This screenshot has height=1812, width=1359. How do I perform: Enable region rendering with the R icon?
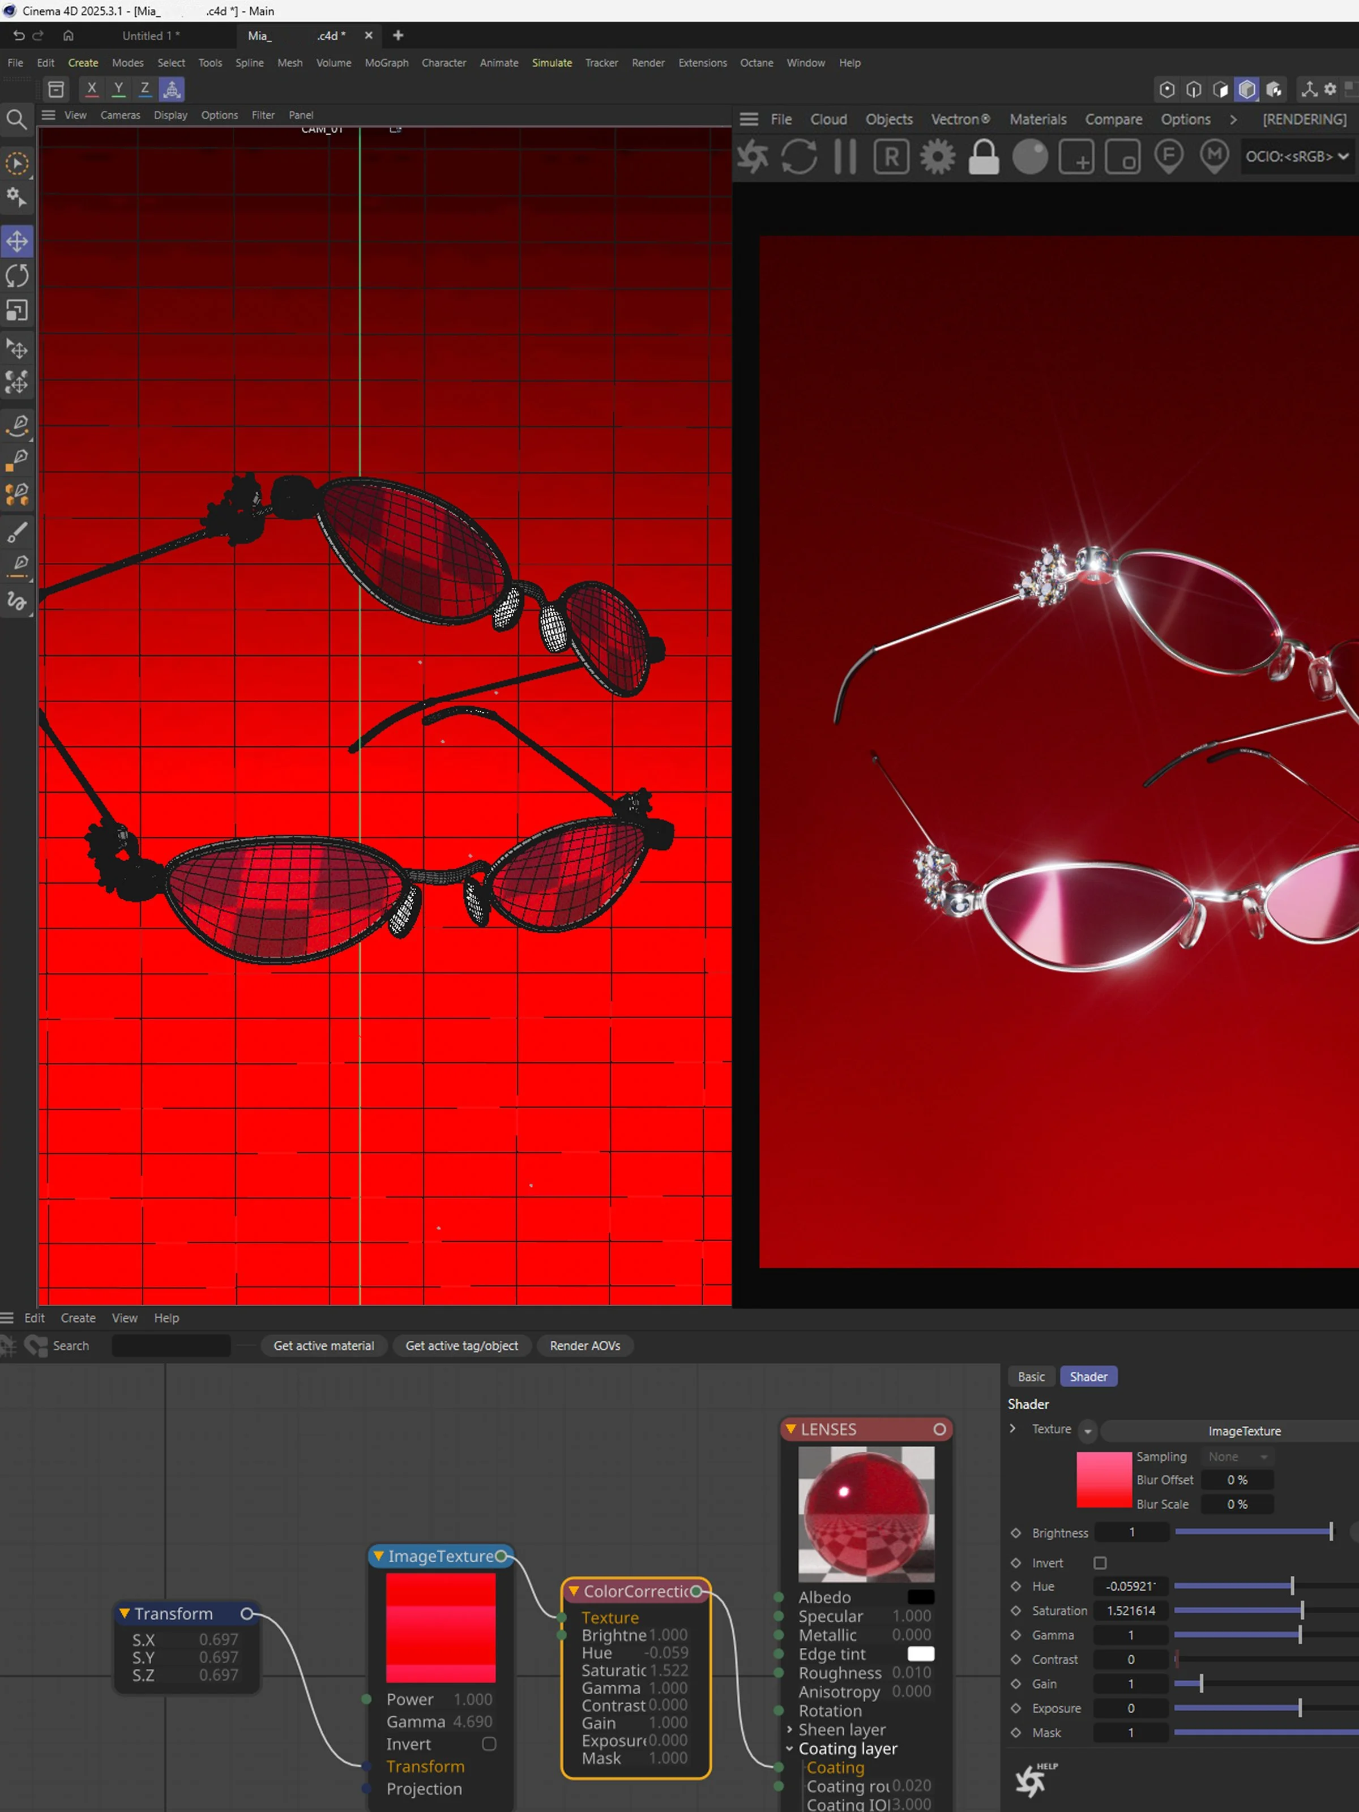(x=891, y=156)
